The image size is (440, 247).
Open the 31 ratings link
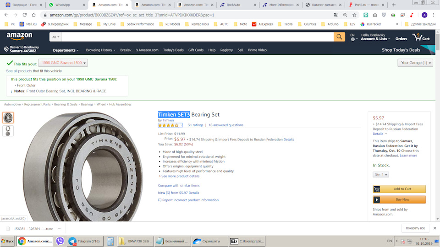coord(196,125)
